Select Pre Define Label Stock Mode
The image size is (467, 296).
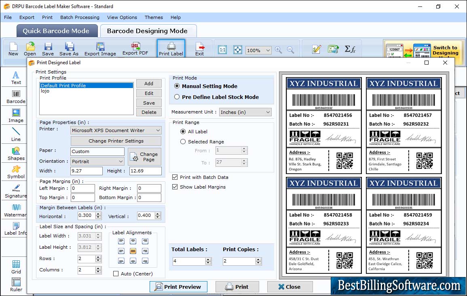[x=177, y=97]
